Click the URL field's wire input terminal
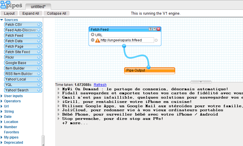Image resolution: width=243 pixels, height=146 pixels. (156, 41)
